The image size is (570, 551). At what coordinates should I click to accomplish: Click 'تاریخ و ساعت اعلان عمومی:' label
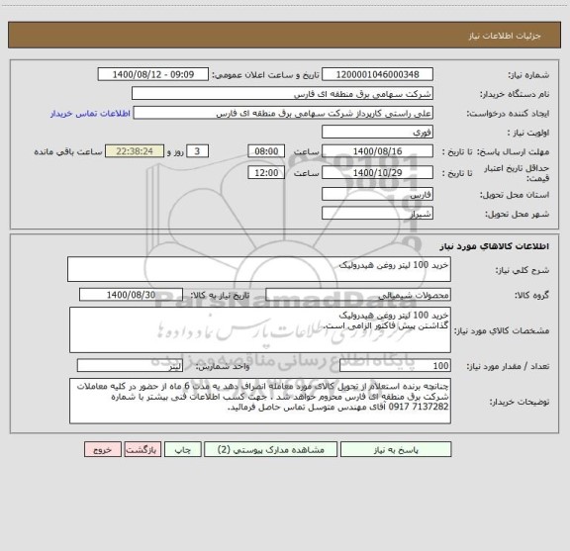266,75
